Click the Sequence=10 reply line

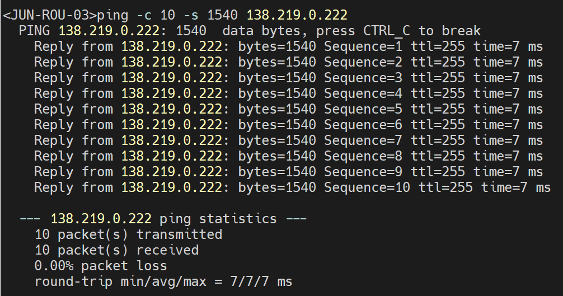(x=292, y=187)
